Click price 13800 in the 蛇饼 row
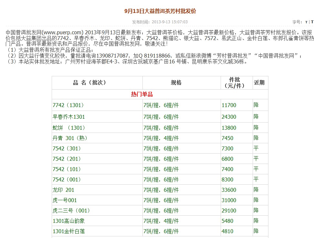Screen dimensions: 314x238 pos(229,128)
